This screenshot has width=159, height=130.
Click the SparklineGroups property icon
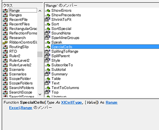point(47,38)
